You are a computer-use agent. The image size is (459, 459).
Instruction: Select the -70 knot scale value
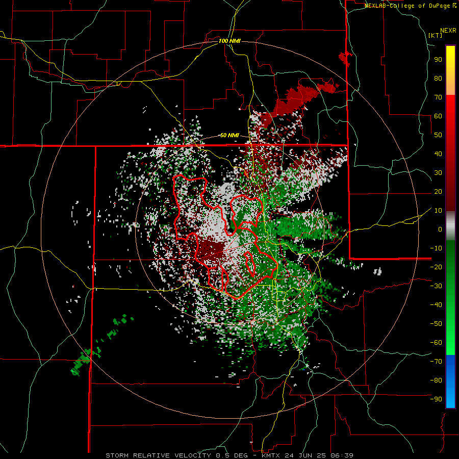pos(436,362)
